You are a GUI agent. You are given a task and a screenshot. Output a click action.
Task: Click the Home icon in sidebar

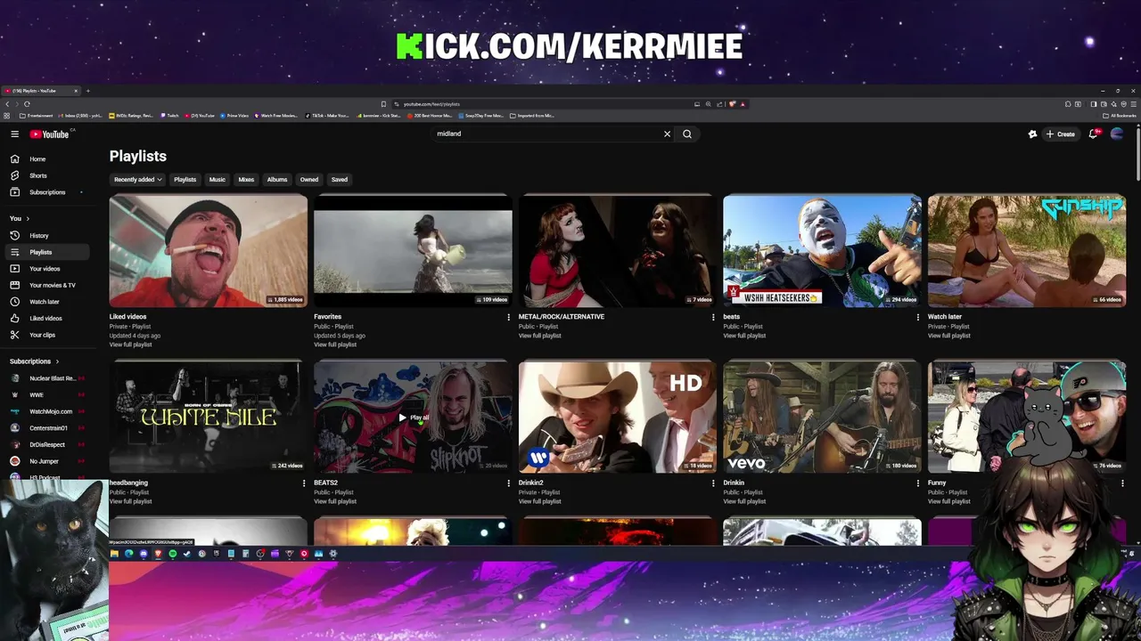(14, 158)
